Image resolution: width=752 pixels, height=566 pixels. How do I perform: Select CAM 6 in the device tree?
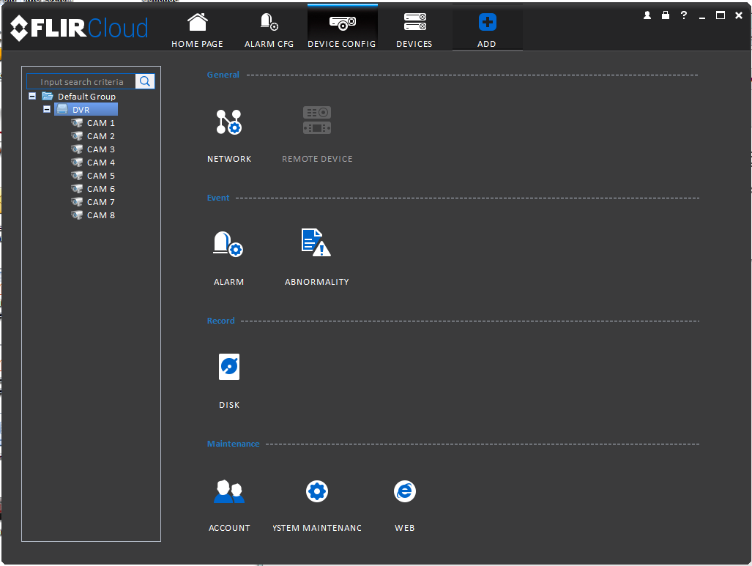[101, 189]
